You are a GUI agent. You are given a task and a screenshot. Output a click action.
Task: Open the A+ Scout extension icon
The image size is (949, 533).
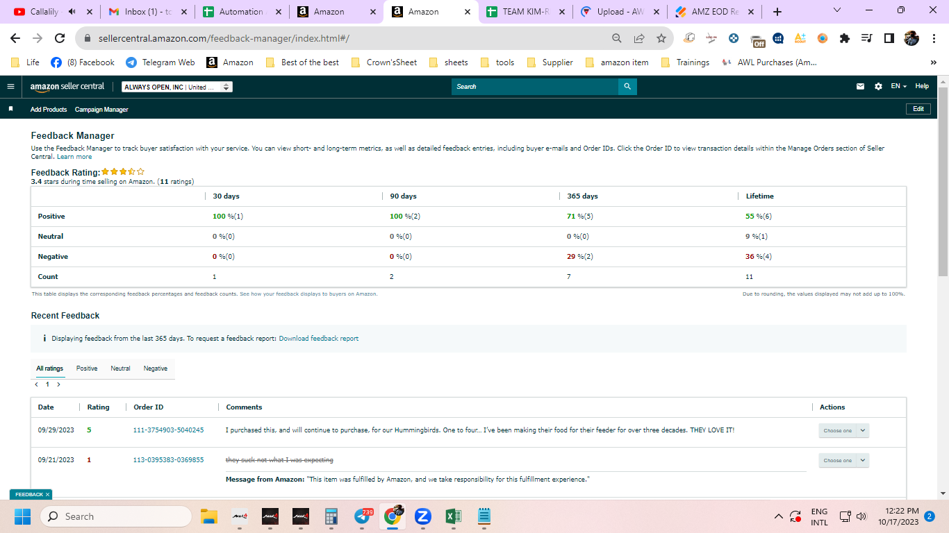800,38
